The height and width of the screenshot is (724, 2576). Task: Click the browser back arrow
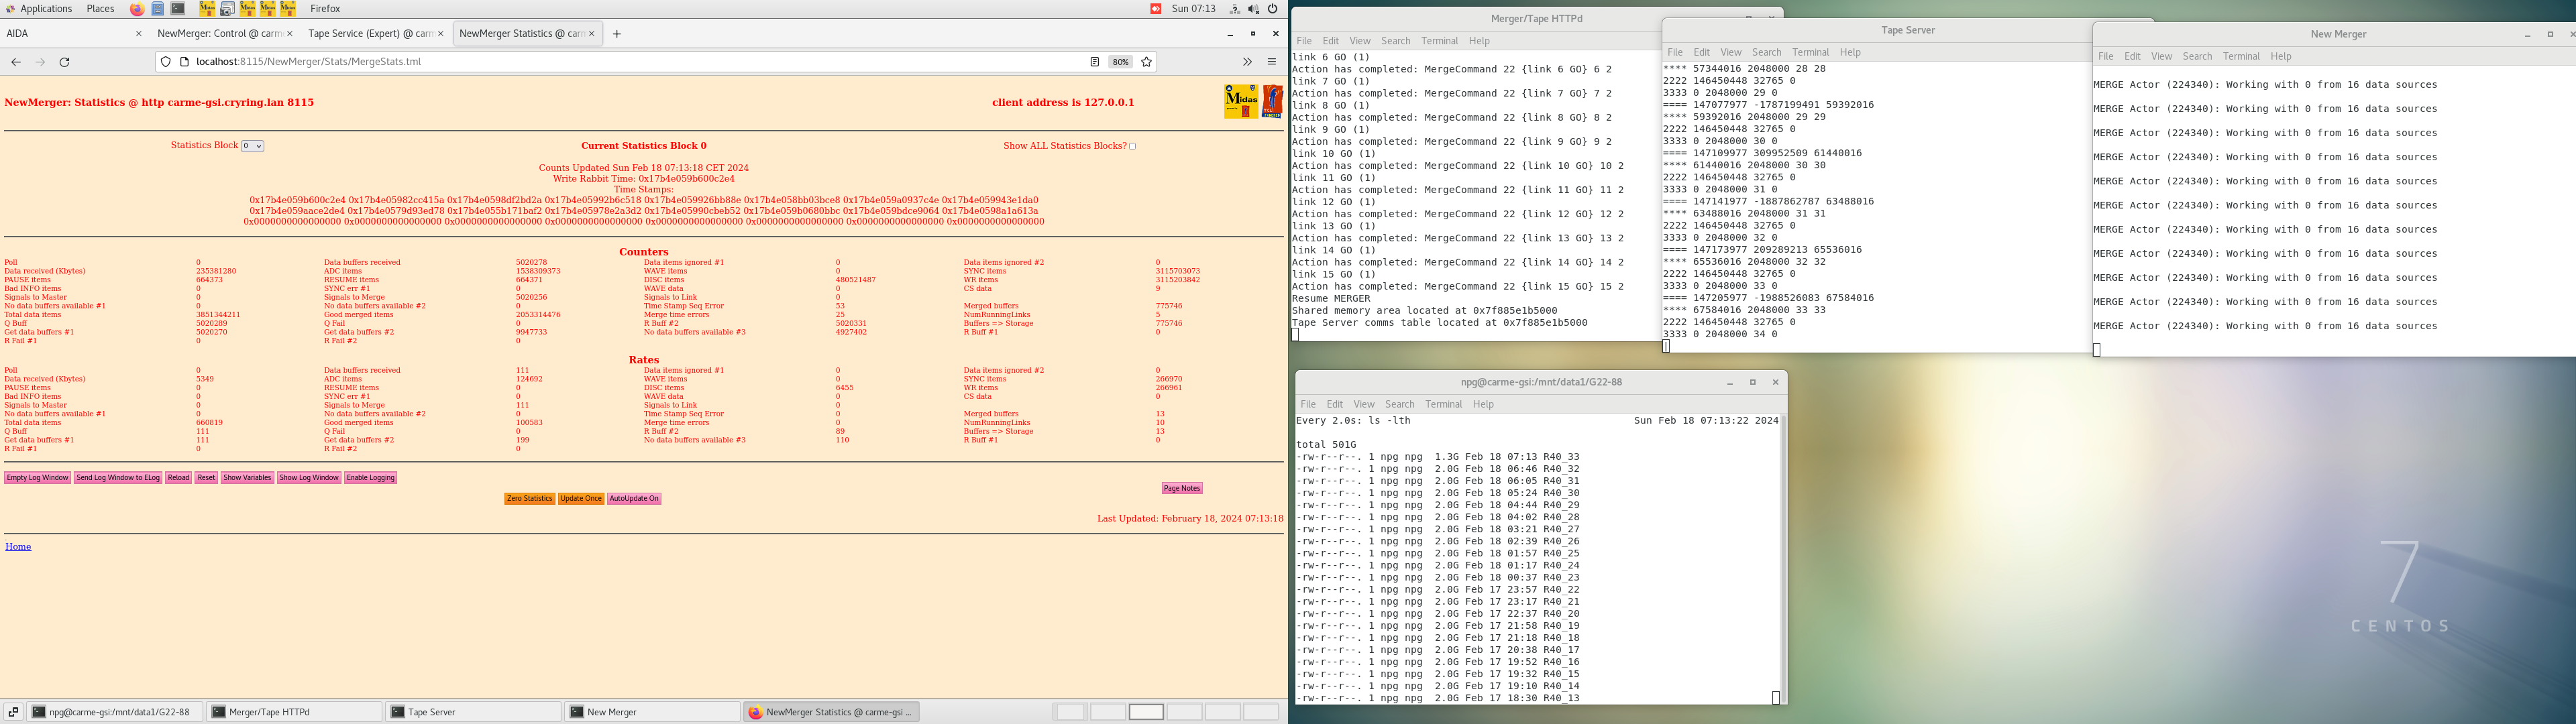(x=16, y=62)
